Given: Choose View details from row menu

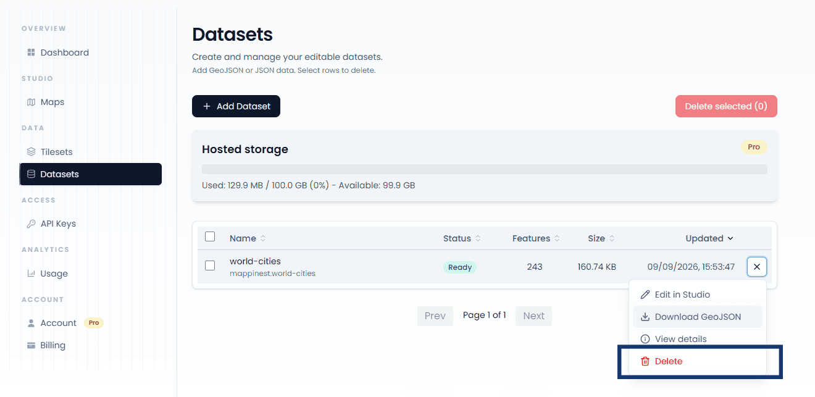Looking at the screenshot, I should (698, 339).
